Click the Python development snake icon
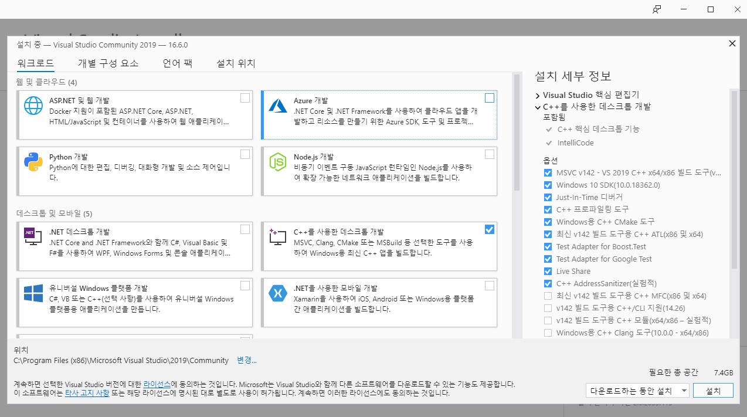 point(33,161)
